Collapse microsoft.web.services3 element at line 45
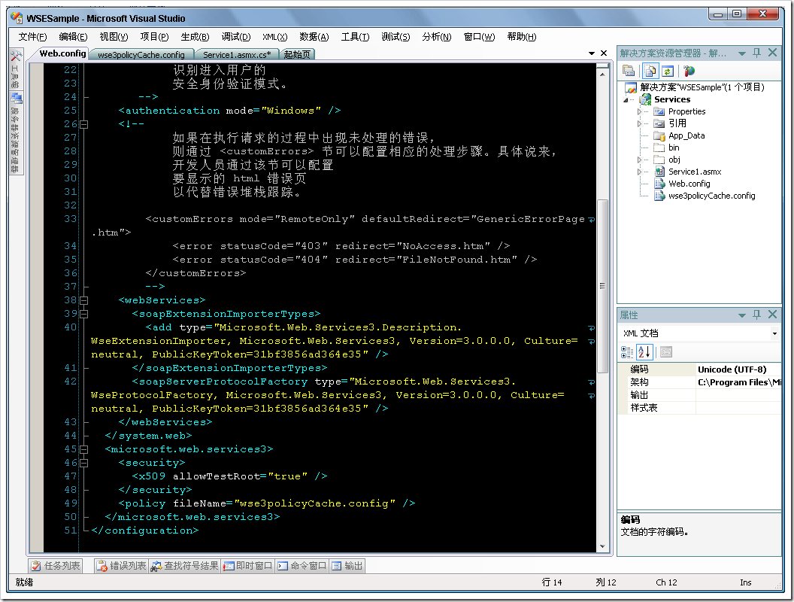 point(84,449)
